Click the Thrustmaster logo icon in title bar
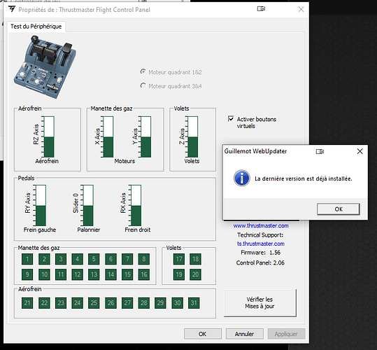377x350 pixels. pos(12,9)
